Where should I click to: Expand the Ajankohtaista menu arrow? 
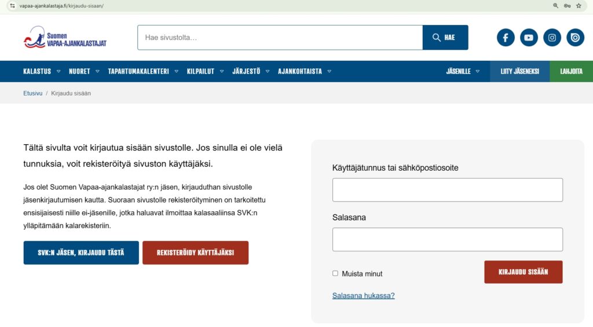(x=329, y=71)
